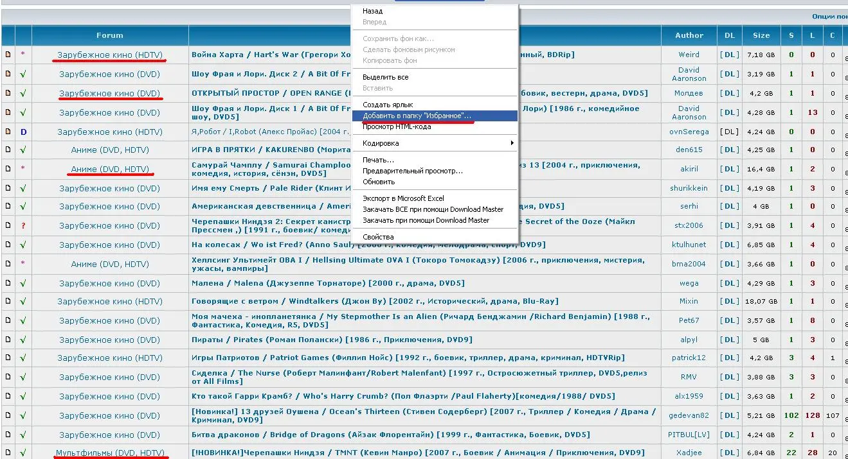Click the Forum column header
This screenshot has height=459, width=848.
(x=110, y=35)
